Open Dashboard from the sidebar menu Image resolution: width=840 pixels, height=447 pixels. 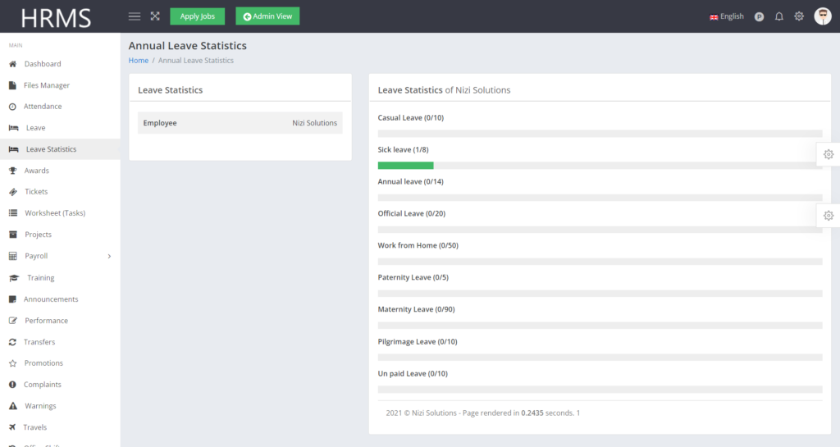pos(43,64)
